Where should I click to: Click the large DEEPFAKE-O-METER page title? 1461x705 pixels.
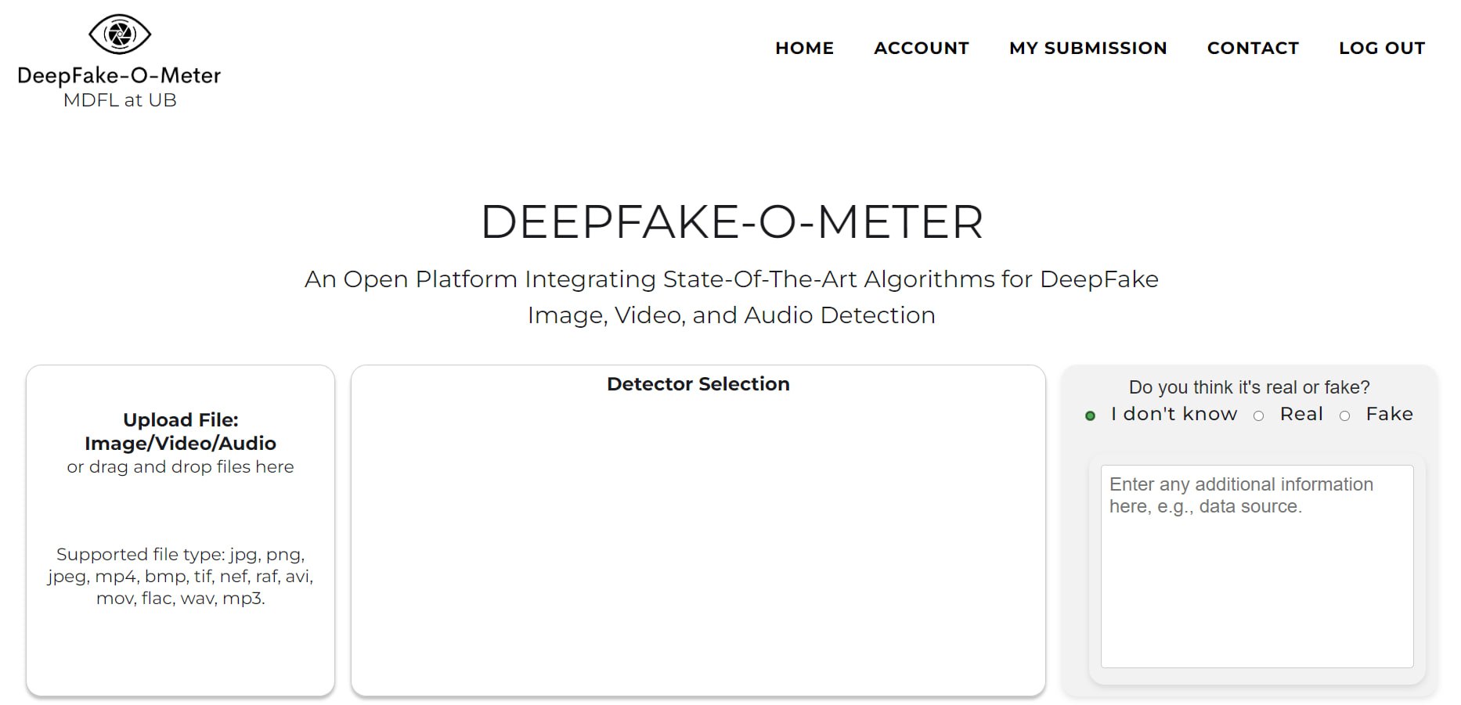pos(731,221)
